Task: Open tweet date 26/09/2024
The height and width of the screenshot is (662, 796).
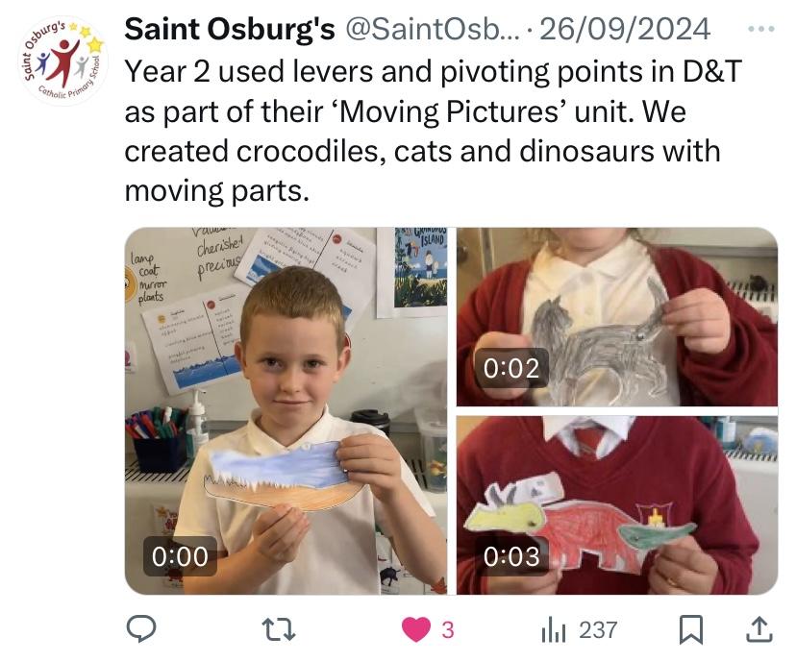Action: coord(625,29)
